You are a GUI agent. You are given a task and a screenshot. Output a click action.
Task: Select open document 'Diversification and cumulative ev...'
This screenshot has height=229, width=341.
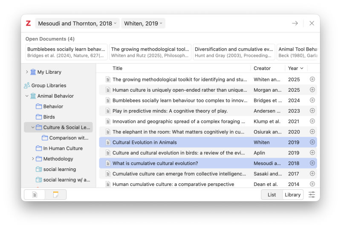click(x=234, y=52)
